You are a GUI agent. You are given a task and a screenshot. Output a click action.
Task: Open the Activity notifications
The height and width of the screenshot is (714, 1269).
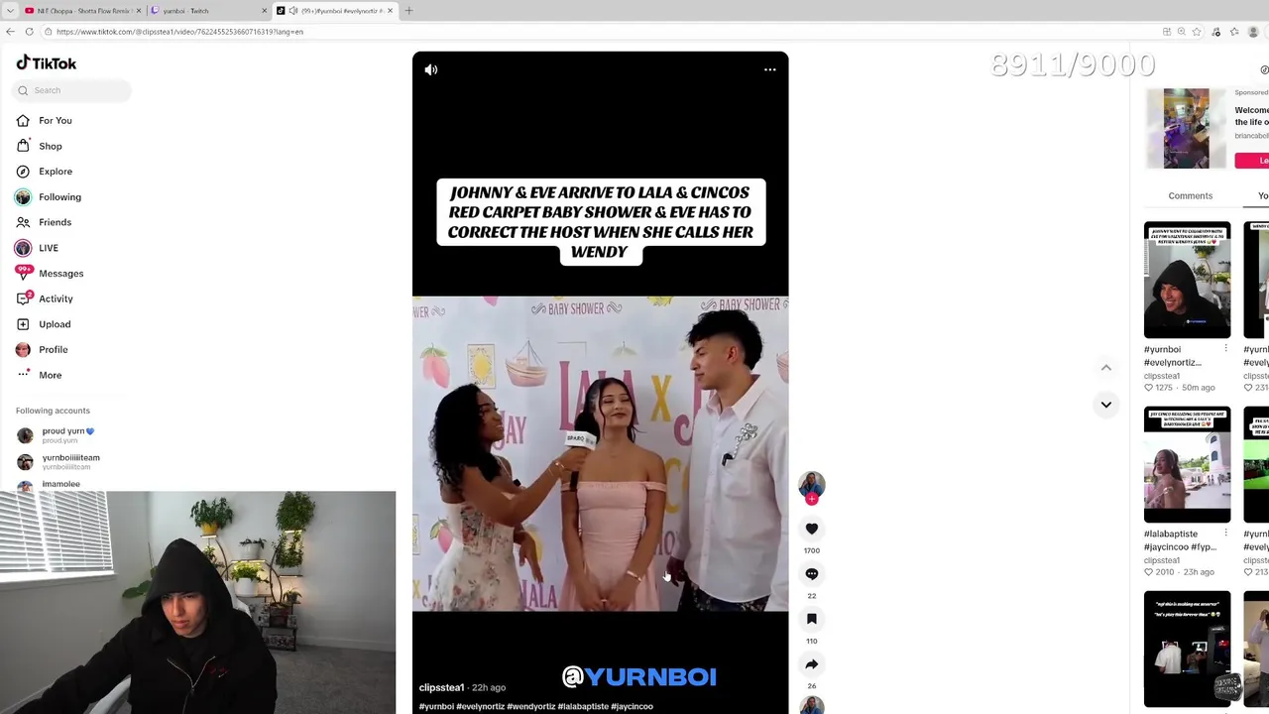click(56, 298)
